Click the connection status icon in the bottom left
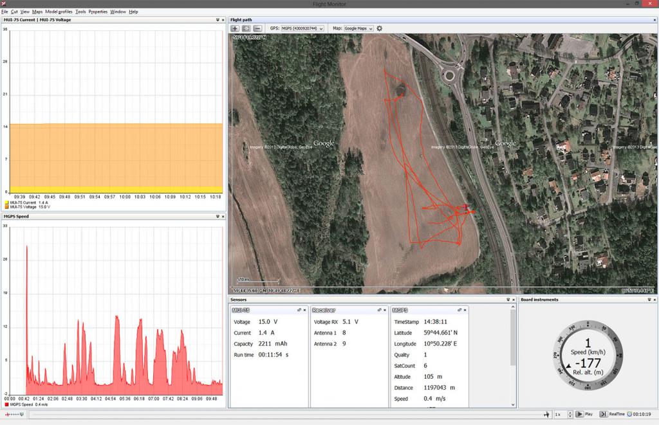 [x=13, y=415]
